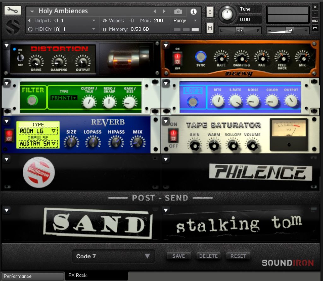Image resolution: width=323 pixels, height=281 pixels.
Task: Click the output volume slider
Action: coord(288,31)
